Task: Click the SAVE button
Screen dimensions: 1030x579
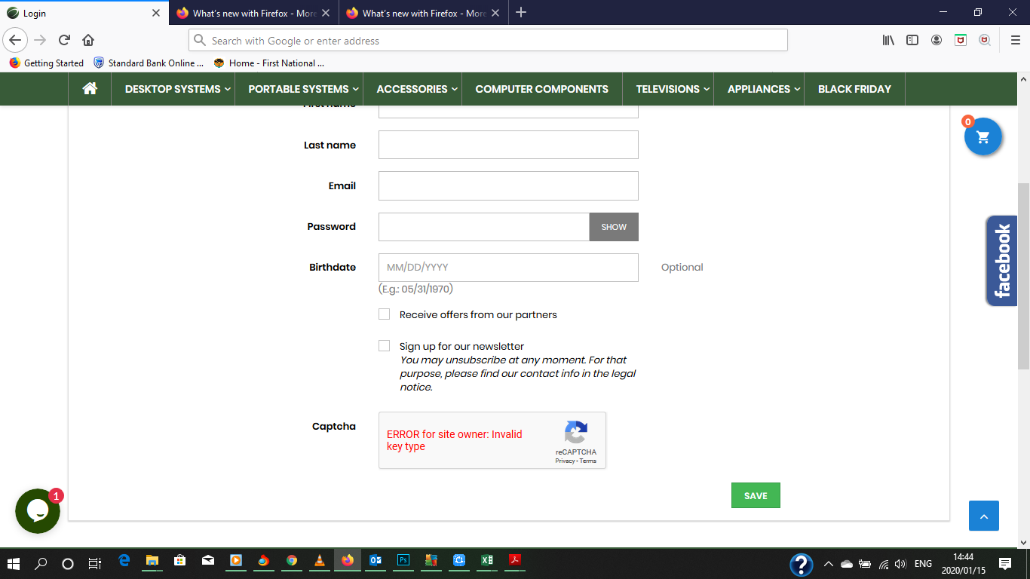Action: [x=756, y=495]
